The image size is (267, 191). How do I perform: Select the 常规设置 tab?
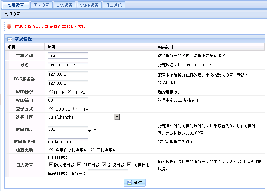click(16, 5)
